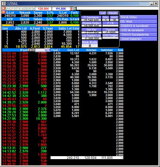Select the AK toolbar button
This screenshot has width=160, height=167.
pyautogui.click(x=8, y=9)
